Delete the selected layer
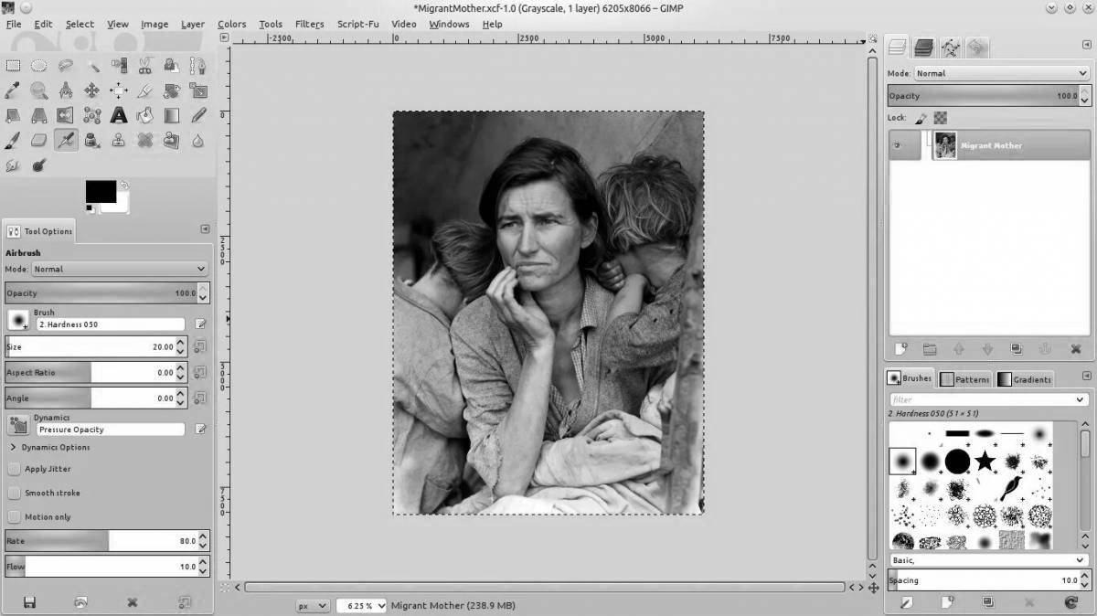 tap(1074, 348)
